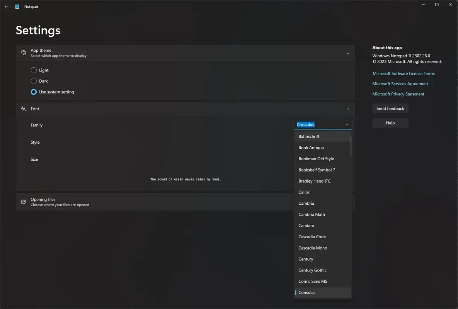Select Cascadia Code from the font list
This screenshot has width=458, height=309.
tap(312, 236)
